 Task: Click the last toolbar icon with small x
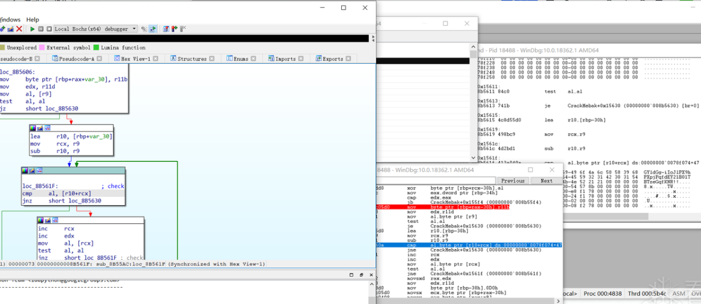pyautogui.click(x=183, y=29)
